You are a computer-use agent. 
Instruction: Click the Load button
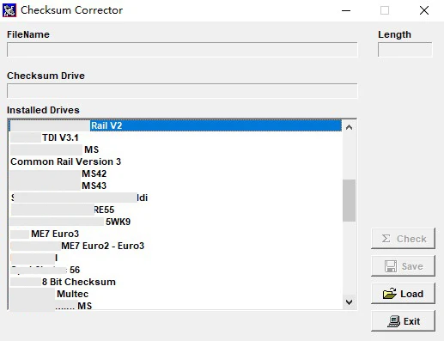pos(403,294)
